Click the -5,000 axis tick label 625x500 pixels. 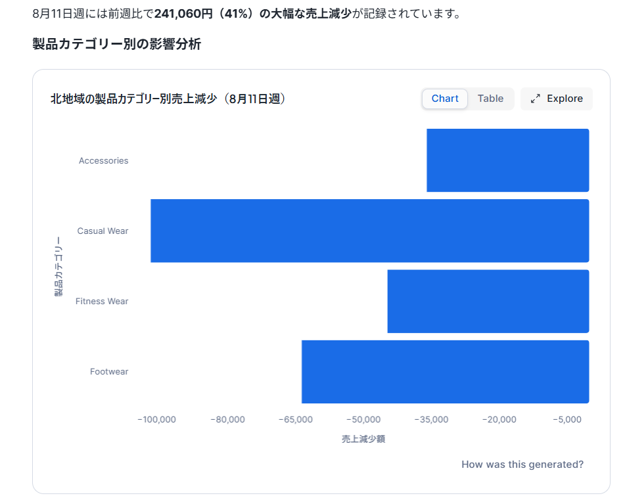[567, 420]
